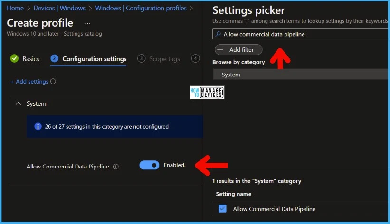Toggle Allow Commercial Data Pipeline switch
Screen dimensions: 390x224
pyautogui.click(x=149, y=165)
